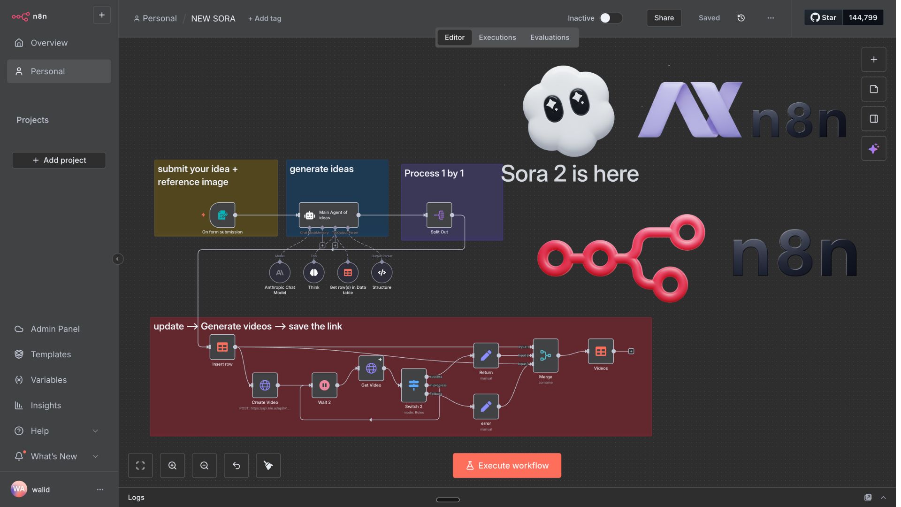Open Admin Panel

pos(59,329)
